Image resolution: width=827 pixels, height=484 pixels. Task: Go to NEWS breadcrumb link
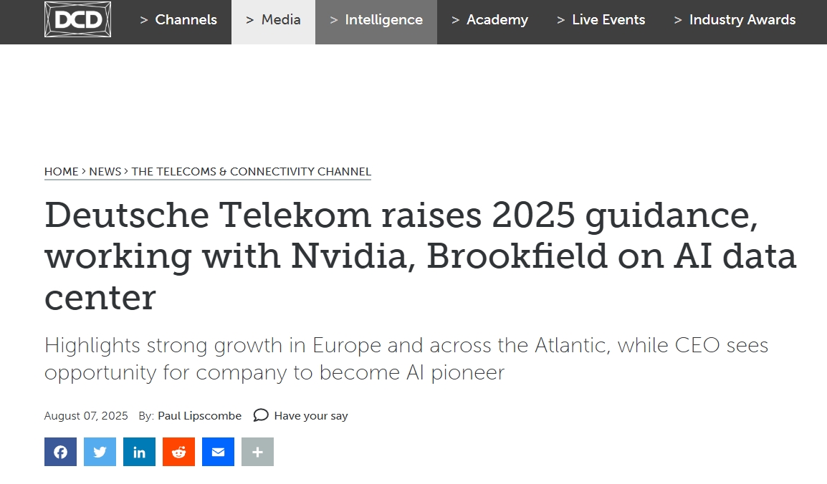tap(105, 172)
